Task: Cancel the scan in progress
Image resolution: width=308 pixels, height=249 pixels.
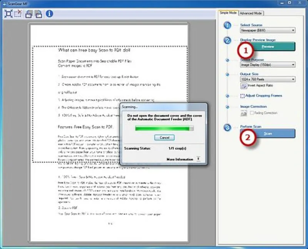Action: click(164, 138)
